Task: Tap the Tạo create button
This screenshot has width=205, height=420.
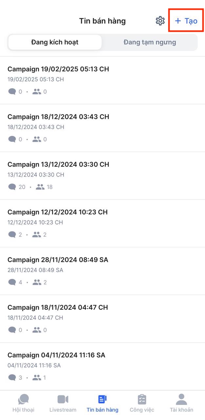Action: (186, 21)
